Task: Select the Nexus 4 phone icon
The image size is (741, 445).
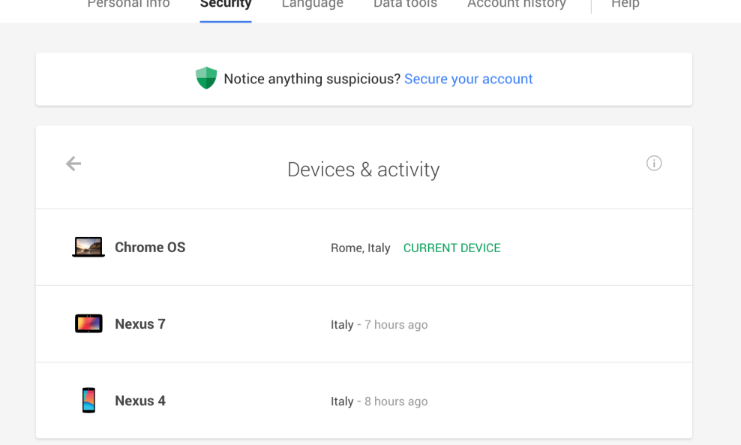Action: pyautogui.click(x=88, y=400)
